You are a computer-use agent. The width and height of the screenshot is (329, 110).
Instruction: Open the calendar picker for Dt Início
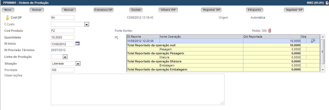[78, 44]
